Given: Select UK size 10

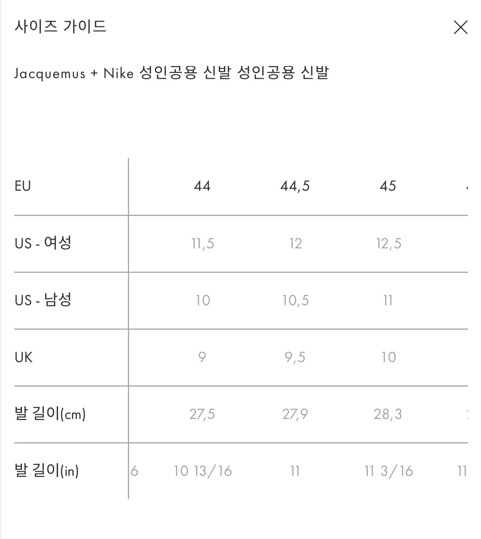Looking at the screenshot, I should pyautogui.click(x=388, y=357).
